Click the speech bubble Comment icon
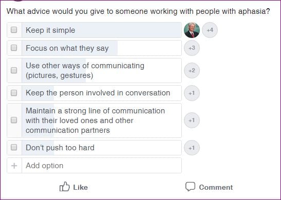Screen dimensions: 281x200 tap(190, 187)
